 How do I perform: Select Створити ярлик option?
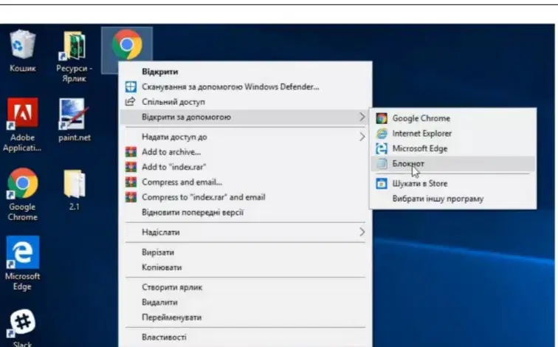(x=172, y=287)
